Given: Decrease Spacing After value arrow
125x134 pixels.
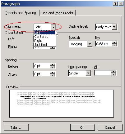Looking at the screenshot, I should [52, 75].
